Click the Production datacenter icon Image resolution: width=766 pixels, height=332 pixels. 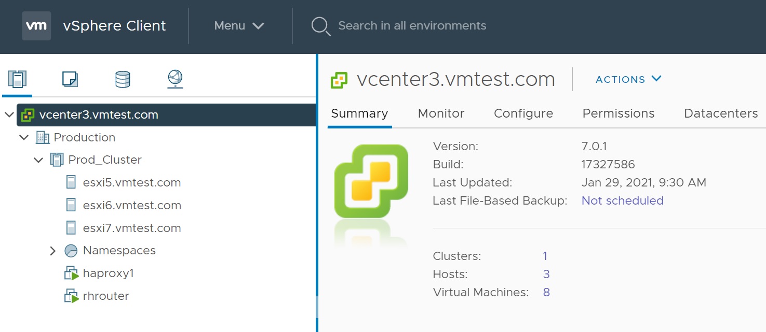(42, 138)
